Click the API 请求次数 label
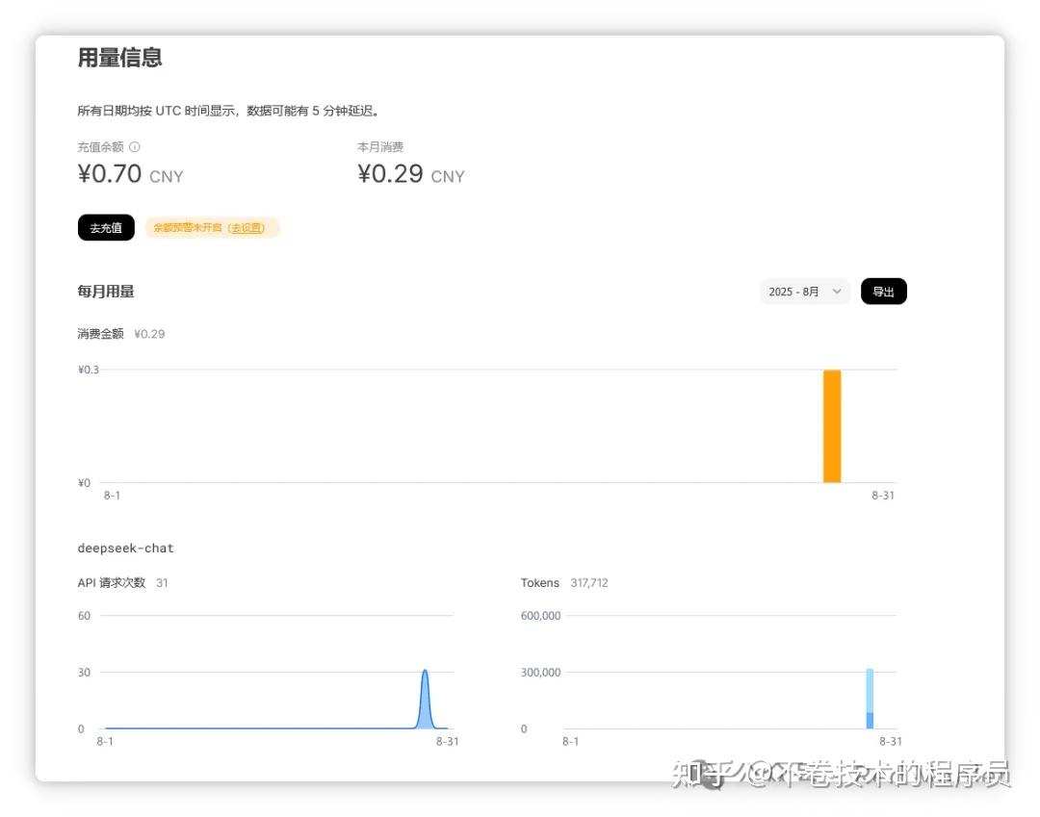This screenshot has height=817, width=1040. point(112,582)
